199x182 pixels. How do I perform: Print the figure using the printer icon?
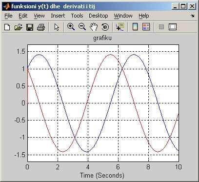point(41,27)
